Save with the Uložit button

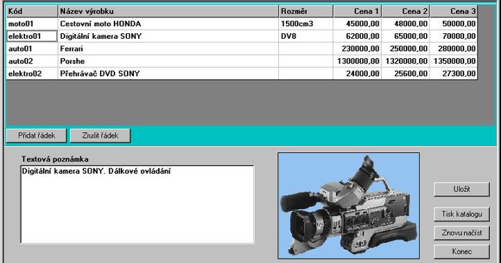[461, 189]
